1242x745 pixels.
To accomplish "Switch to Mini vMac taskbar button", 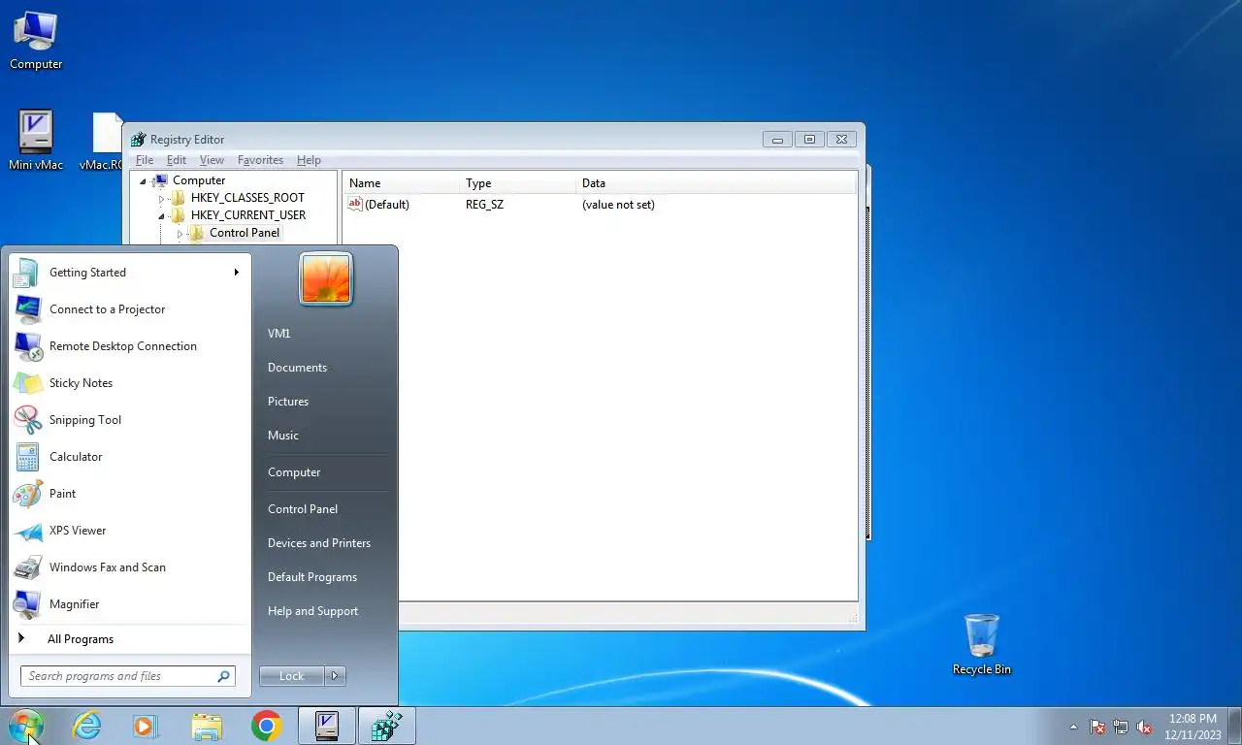I will (327, 726).
